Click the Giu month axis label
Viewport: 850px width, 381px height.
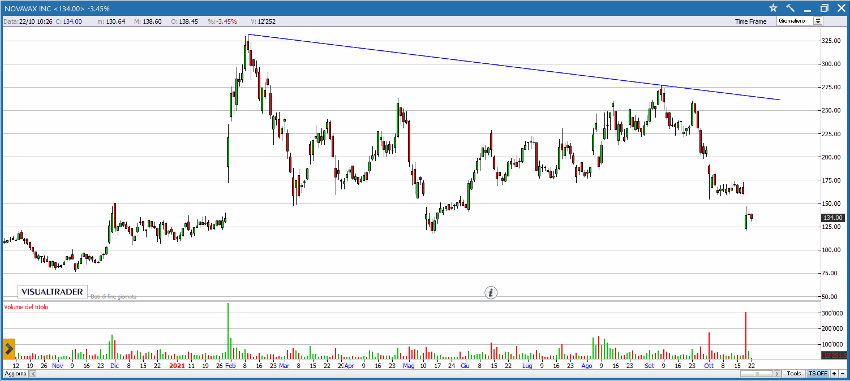click(465, 366)
